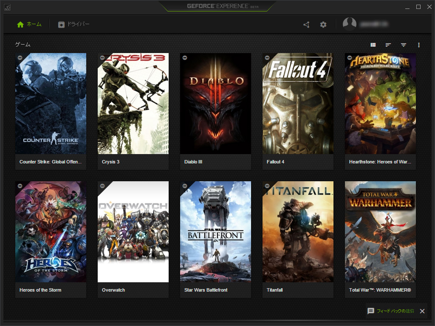
Task: Open Counter Strike cover art
Action: (51, 104)
